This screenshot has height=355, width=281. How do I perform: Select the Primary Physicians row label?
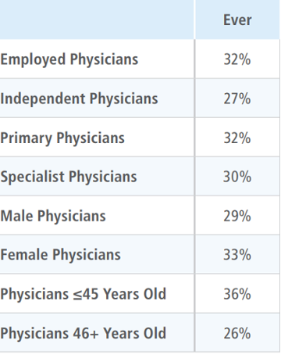coord(62,138)
